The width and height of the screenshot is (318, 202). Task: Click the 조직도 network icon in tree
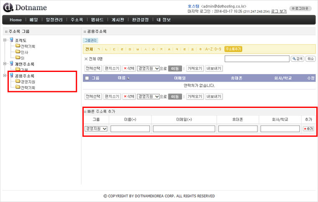point(11,40)
